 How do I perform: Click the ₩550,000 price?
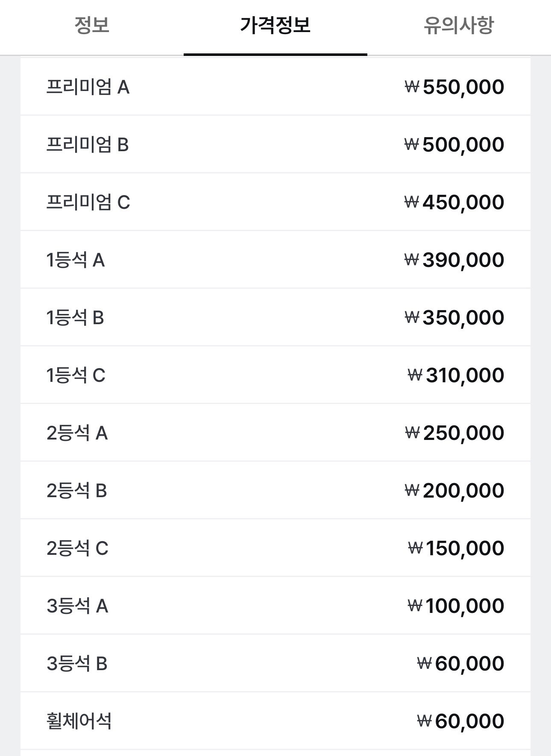click(x=454, y=87)
